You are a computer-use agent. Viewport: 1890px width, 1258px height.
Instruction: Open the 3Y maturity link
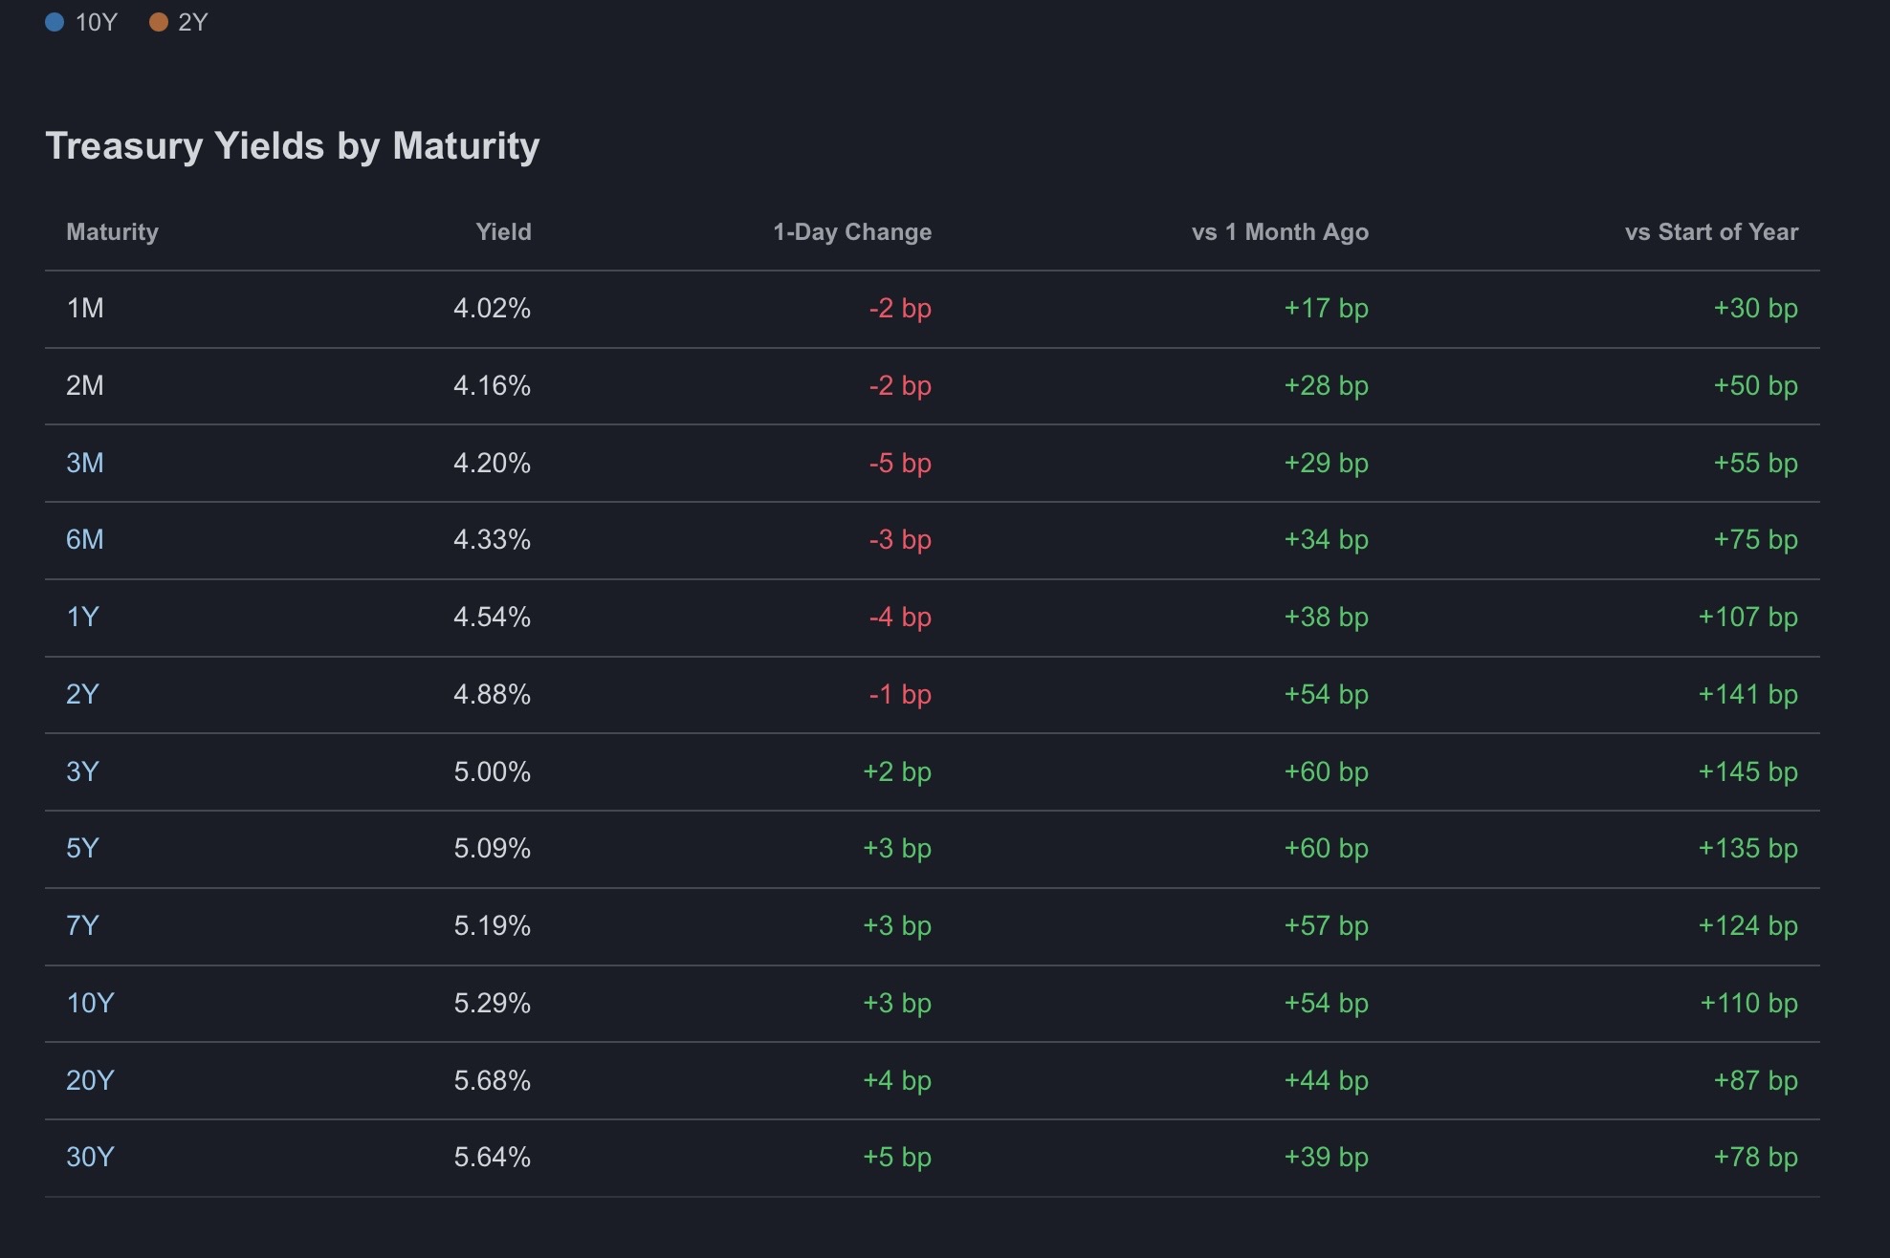(82, 772)
